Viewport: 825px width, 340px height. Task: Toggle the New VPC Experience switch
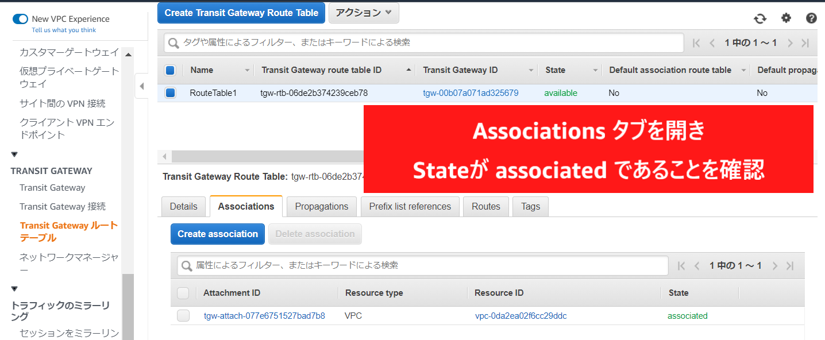[20, 19]
